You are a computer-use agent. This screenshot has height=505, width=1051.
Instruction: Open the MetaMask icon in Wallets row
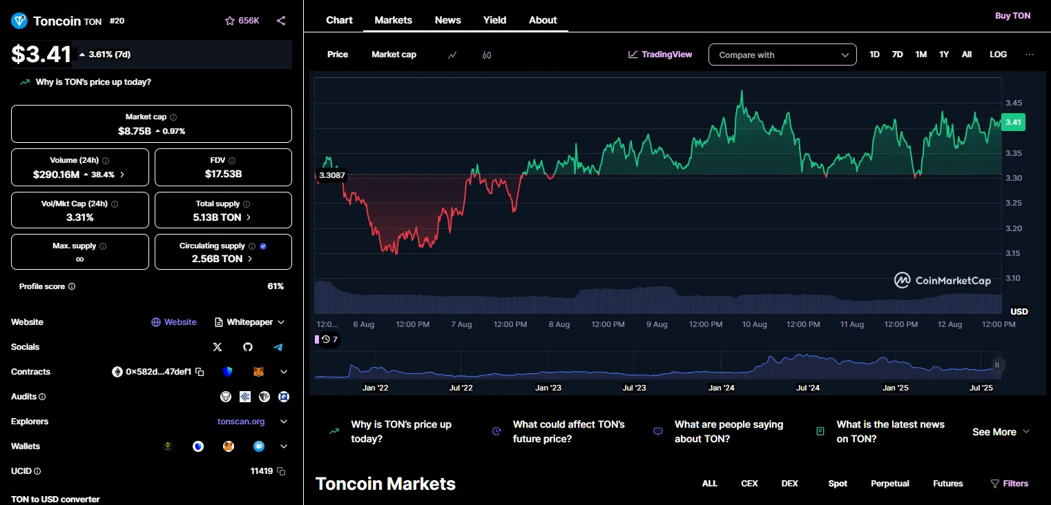pyautogui.click(x=229, y=446)
